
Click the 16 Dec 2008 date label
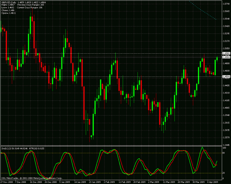[x=36, y=182]
